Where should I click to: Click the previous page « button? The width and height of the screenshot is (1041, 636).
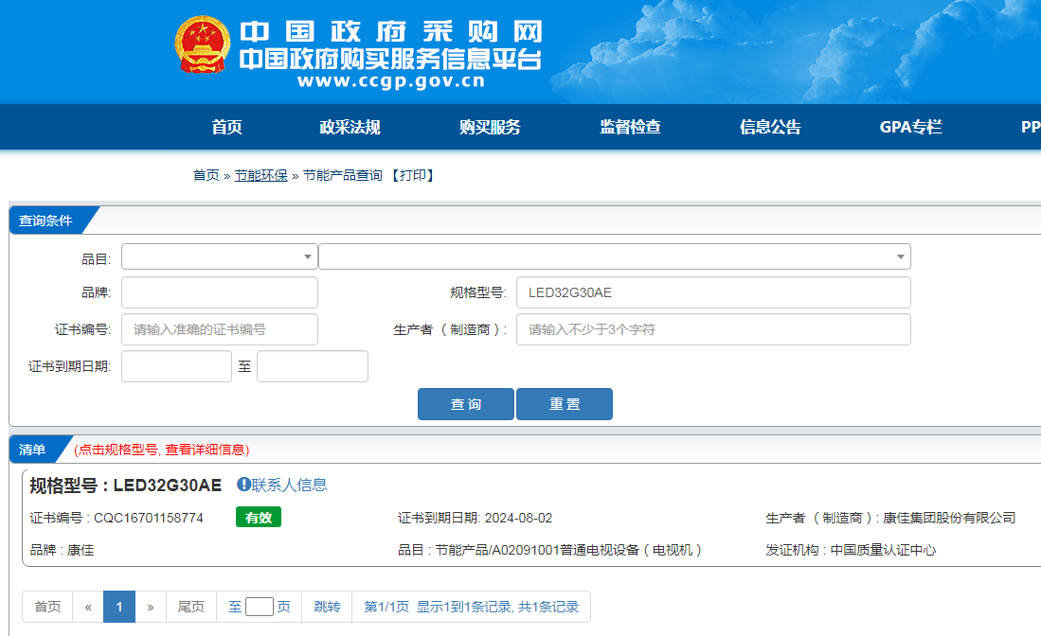[x=88, y=607]
